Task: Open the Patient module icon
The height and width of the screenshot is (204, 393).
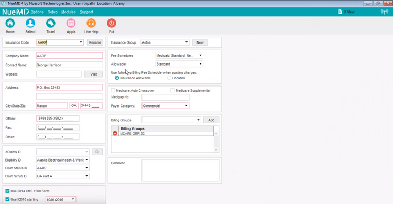Action: (30, 23)
